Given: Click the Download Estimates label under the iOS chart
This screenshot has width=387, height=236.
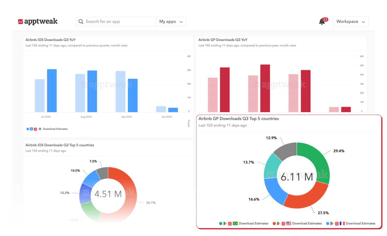Looking at the screenshot, I should 55,129.
